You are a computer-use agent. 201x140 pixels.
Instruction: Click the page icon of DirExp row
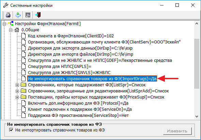(24, 48)
